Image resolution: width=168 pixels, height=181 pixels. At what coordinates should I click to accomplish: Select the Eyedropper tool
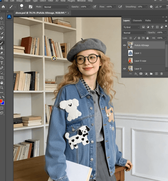2,38
